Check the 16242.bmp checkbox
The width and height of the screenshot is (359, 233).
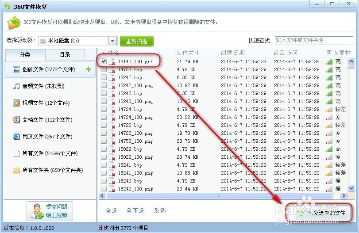[104, 77]
